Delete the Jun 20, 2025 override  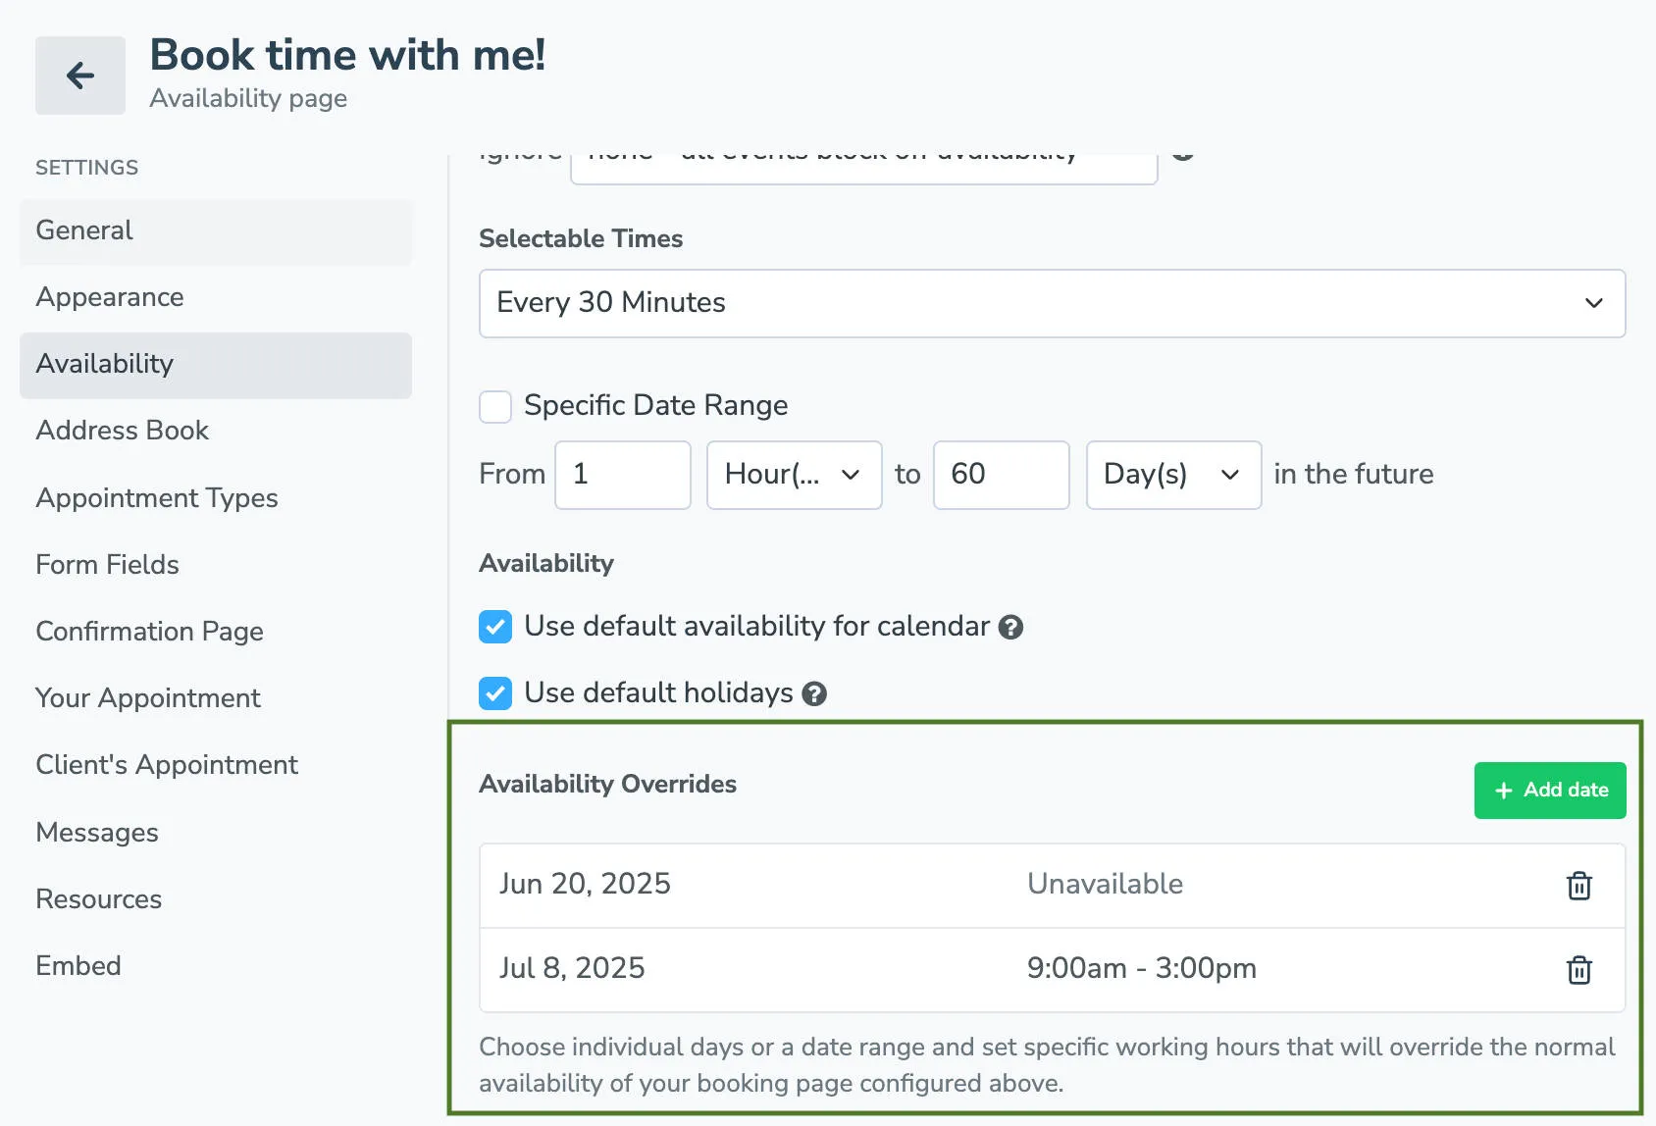tap(1578, 885)
